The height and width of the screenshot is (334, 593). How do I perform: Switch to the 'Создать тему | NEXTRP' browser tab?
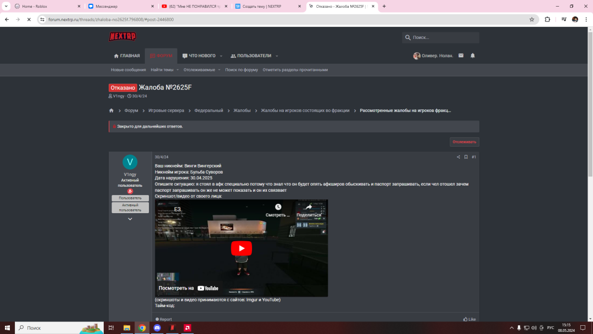coord(266,6)
